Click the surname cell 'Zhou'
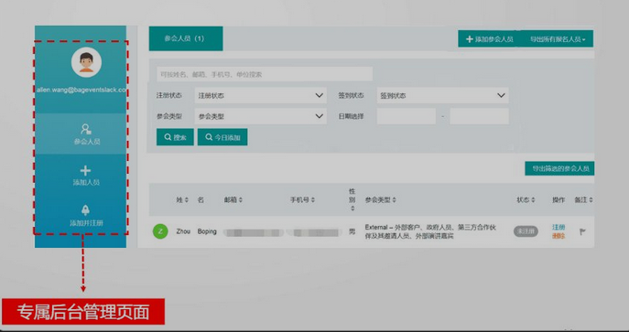This screenshot has width=629, height=332. pyautogui.click(x=183, y=231)
